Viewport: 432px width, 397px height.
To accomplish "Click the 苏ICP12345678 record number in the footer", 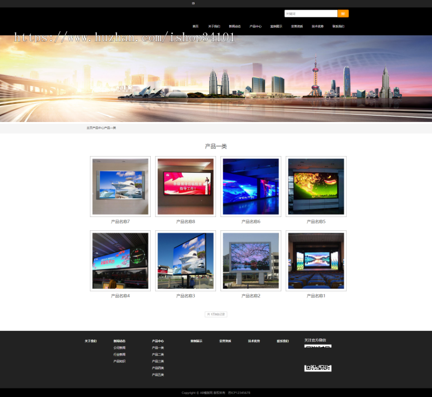I will (239, 393).
